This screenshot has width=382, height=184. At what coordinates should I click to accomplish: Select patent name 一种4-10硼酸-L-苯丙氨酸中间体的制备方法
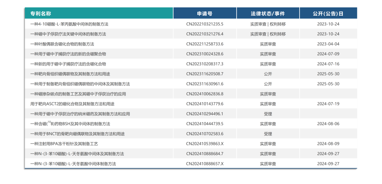69,24
